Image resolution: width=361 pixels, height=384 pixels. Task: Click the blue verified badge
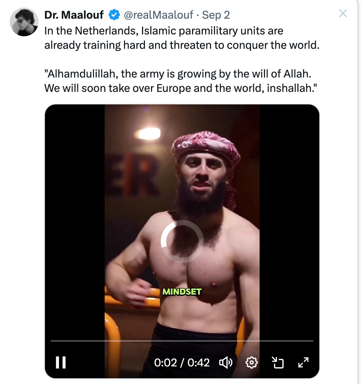(x=114, y=15)
